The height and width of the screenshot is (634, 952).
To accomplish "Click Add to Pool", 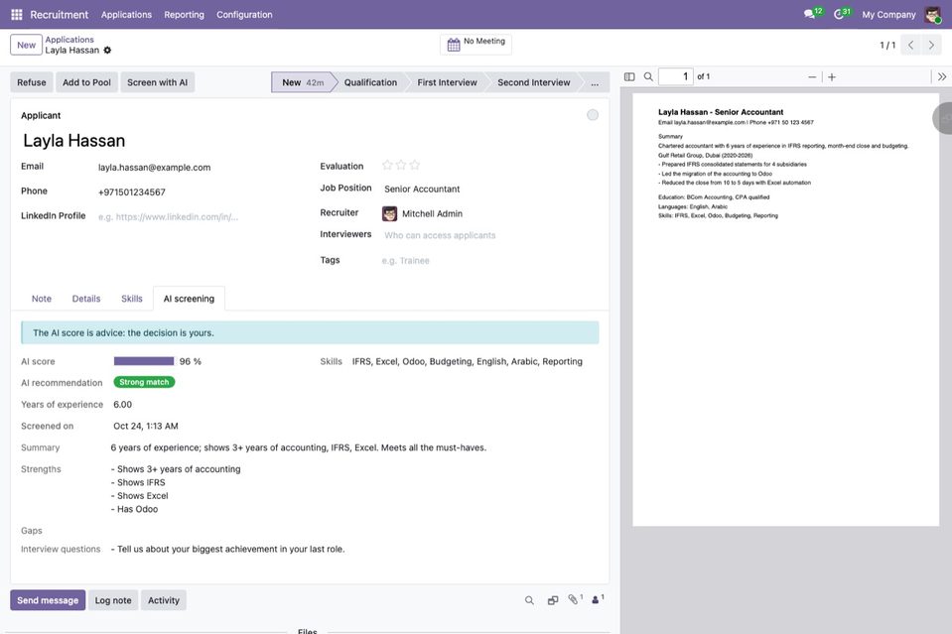I will [86, 82].
